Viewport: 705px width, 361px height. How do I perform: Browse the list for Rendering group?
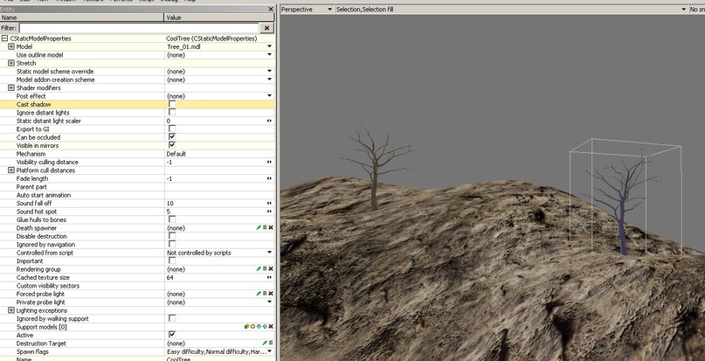[265, 269]
